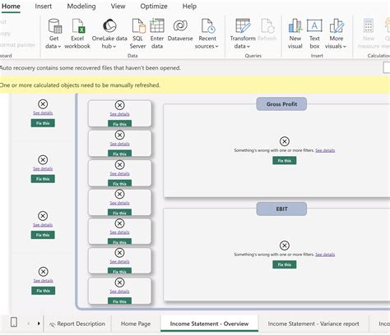Open the Insert ribbon tab
Image resolution: width=390 pixels, height=335 pixels.
(44, 7)
